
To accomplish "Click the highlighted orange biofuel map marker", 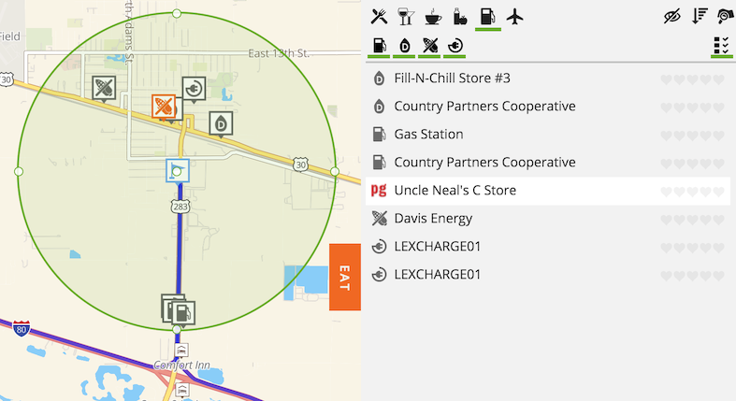I will 164,107.
